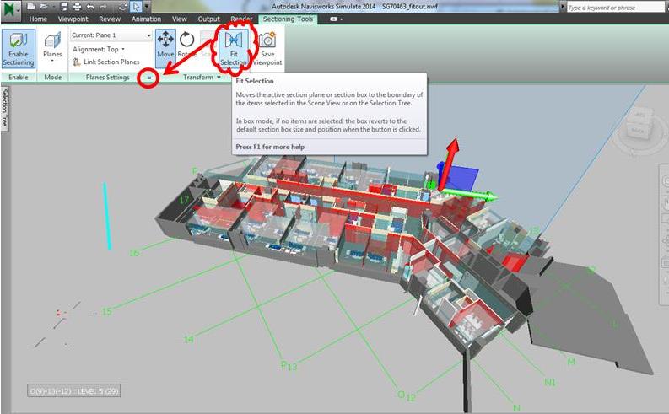Click the green horizontal gizmo arrow
669x414 pixels.
[469, 196]
